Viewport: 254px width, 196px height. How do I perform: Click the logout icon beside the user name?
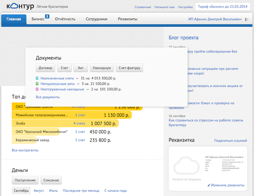247,19
